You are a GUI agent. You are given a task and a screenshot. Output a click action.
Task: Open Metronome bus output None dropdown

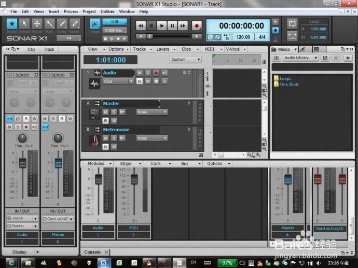click(152, 138)
